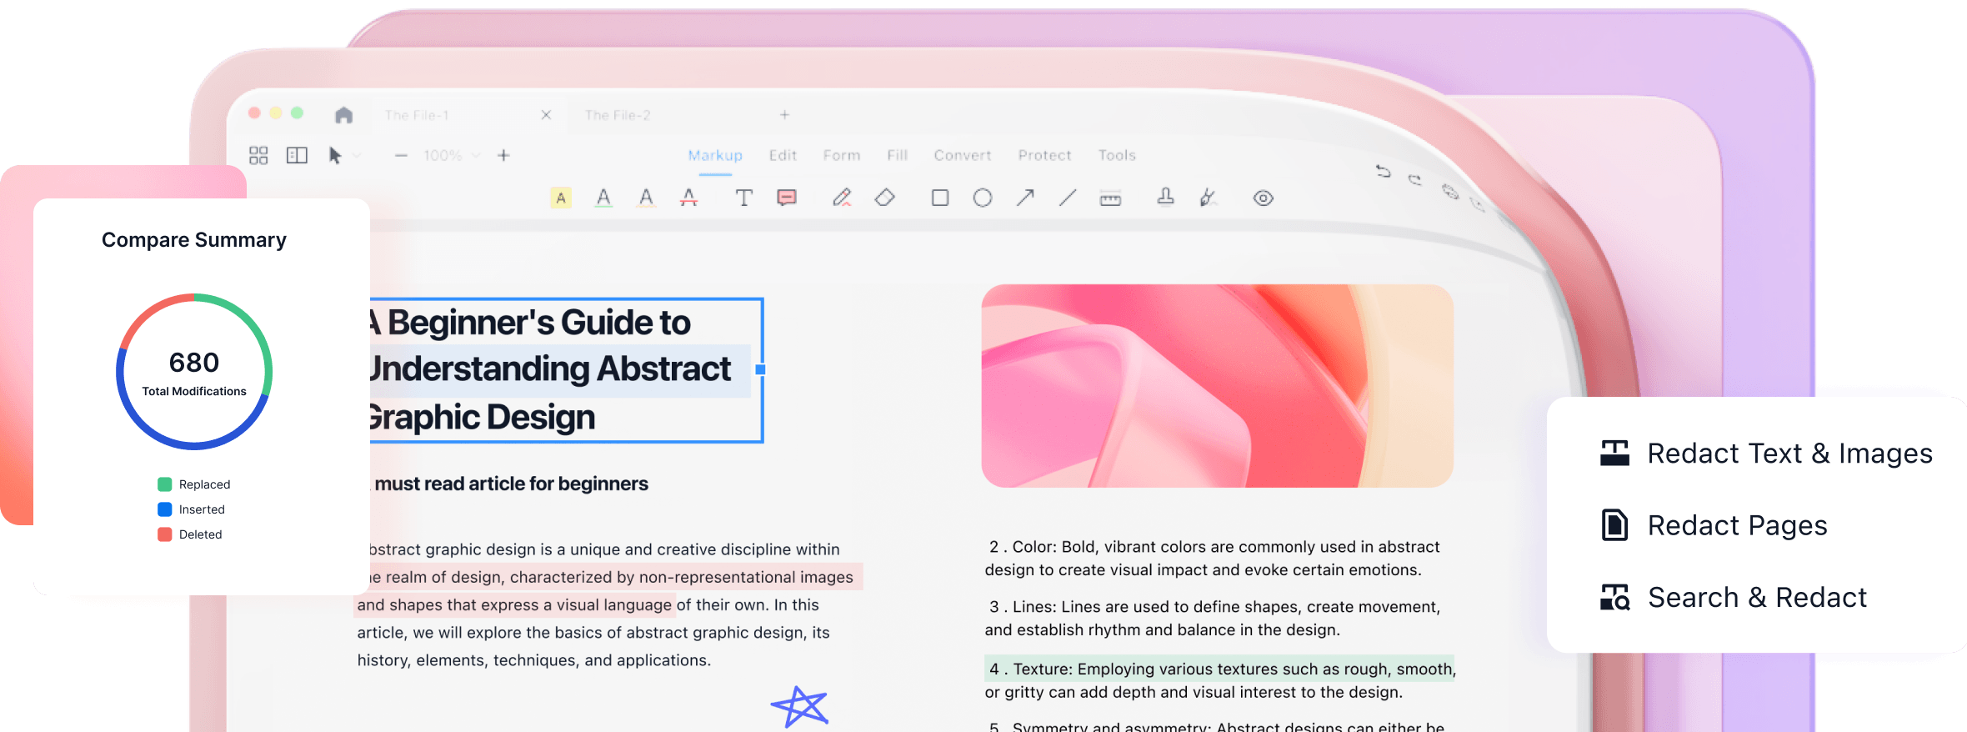Screen dimensions: 1967x732
Task: Click the blue star drawing annotation
Action: pyautogui.click(x=800, y=707)
